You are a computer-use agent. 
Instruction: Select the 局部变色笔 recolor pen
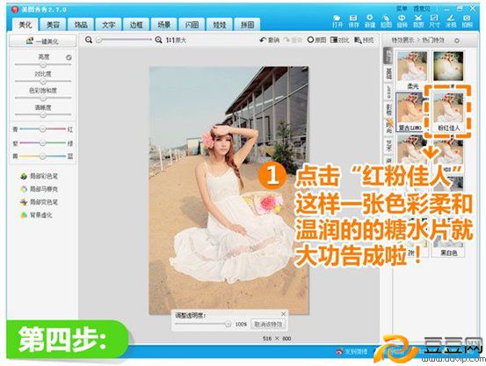pyautogui.click(x=39, y=202)
